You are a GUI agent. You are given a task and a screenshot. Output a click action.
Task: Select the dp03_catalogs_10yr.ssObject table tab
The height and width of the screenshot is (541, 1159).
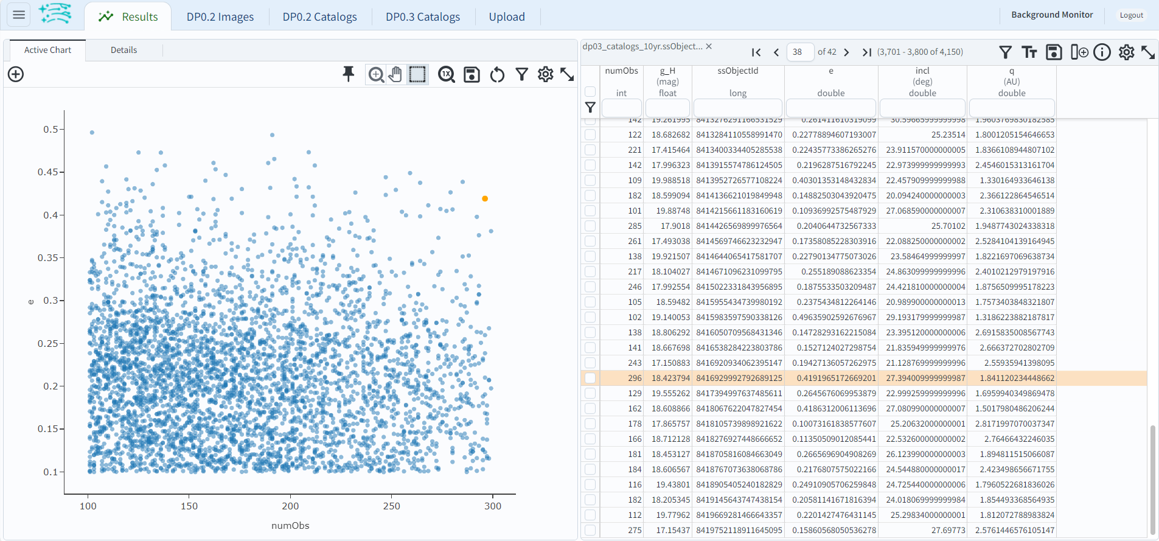(642, 46)
